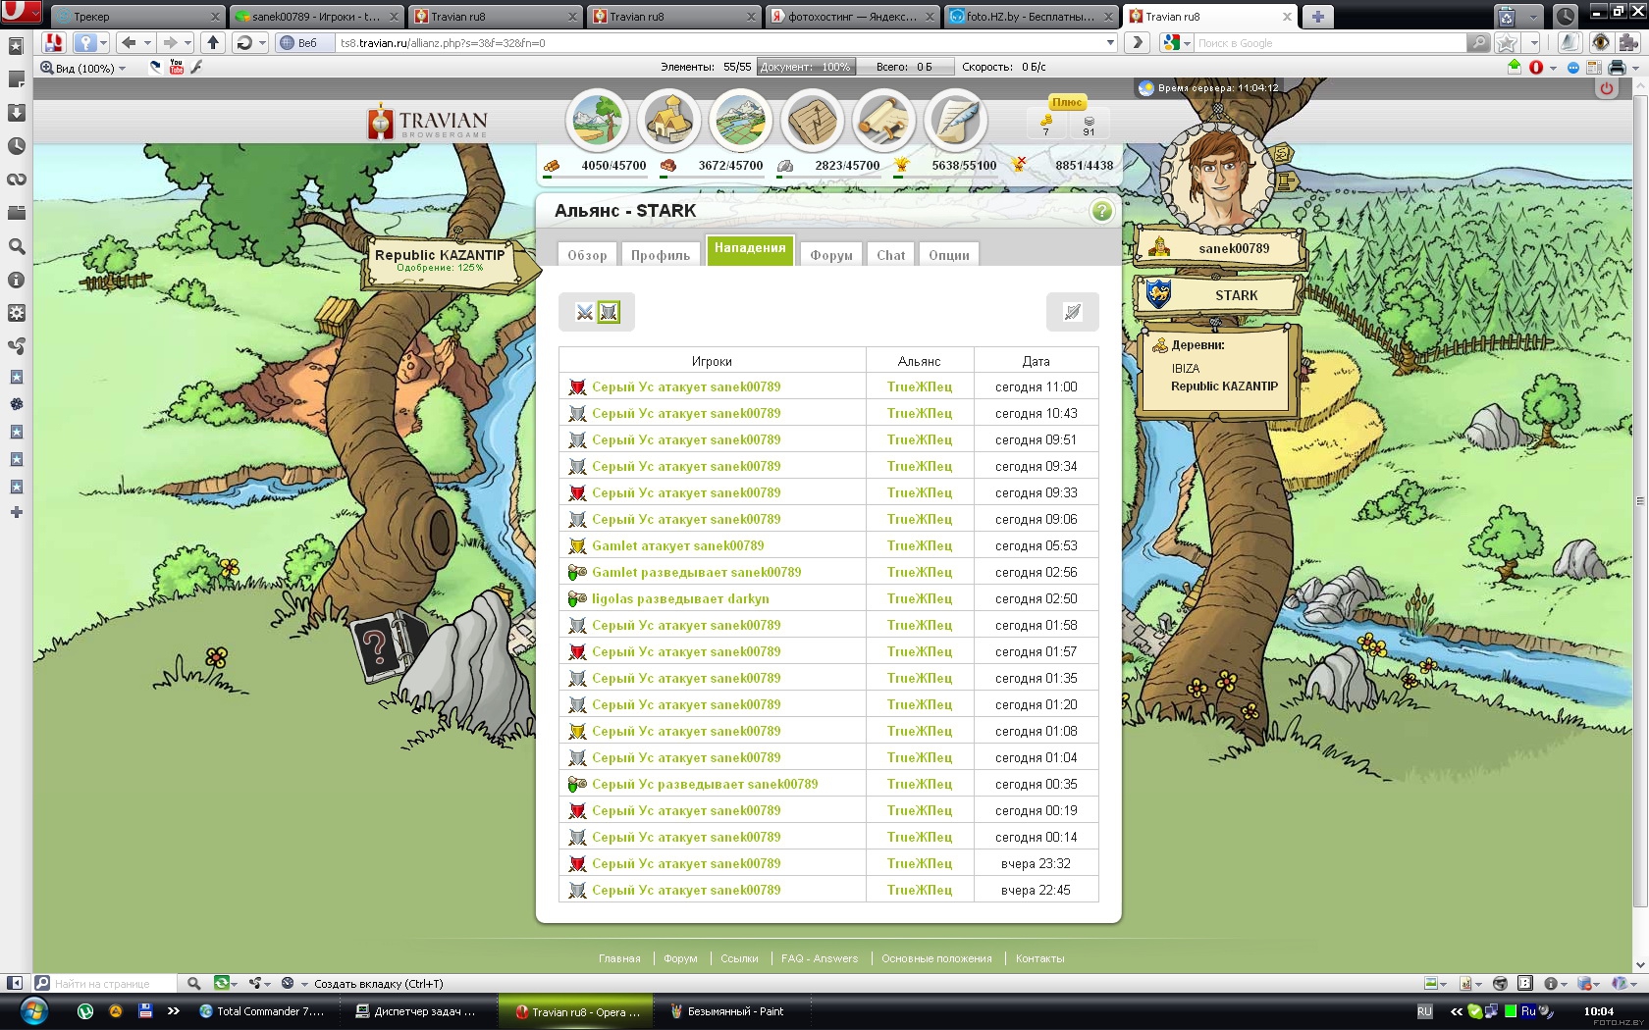Open the world map icon
The height and width of the screenshot is (1030, 1649).
pyautogui.click(x=740, y=121)
